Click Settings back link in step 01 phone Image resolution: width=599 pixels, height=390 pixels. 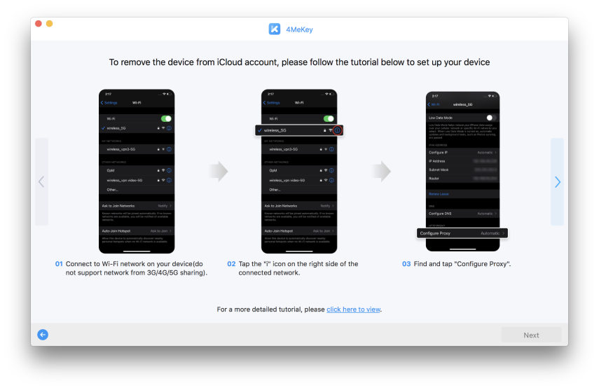coord(109,103)
